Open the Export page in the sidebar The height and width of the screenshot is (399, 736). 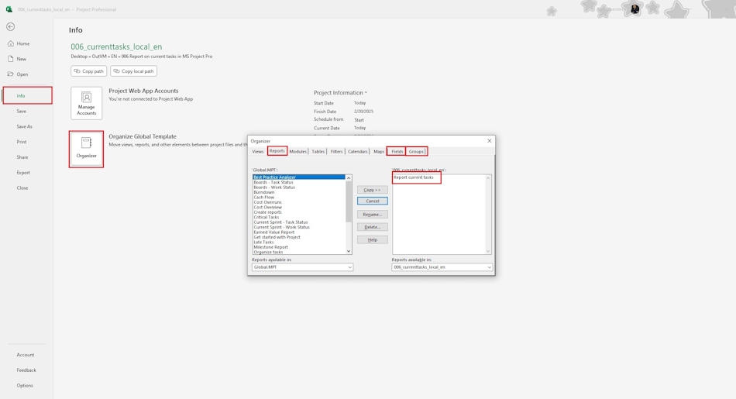pyautogui.click(x=23, y=173)
